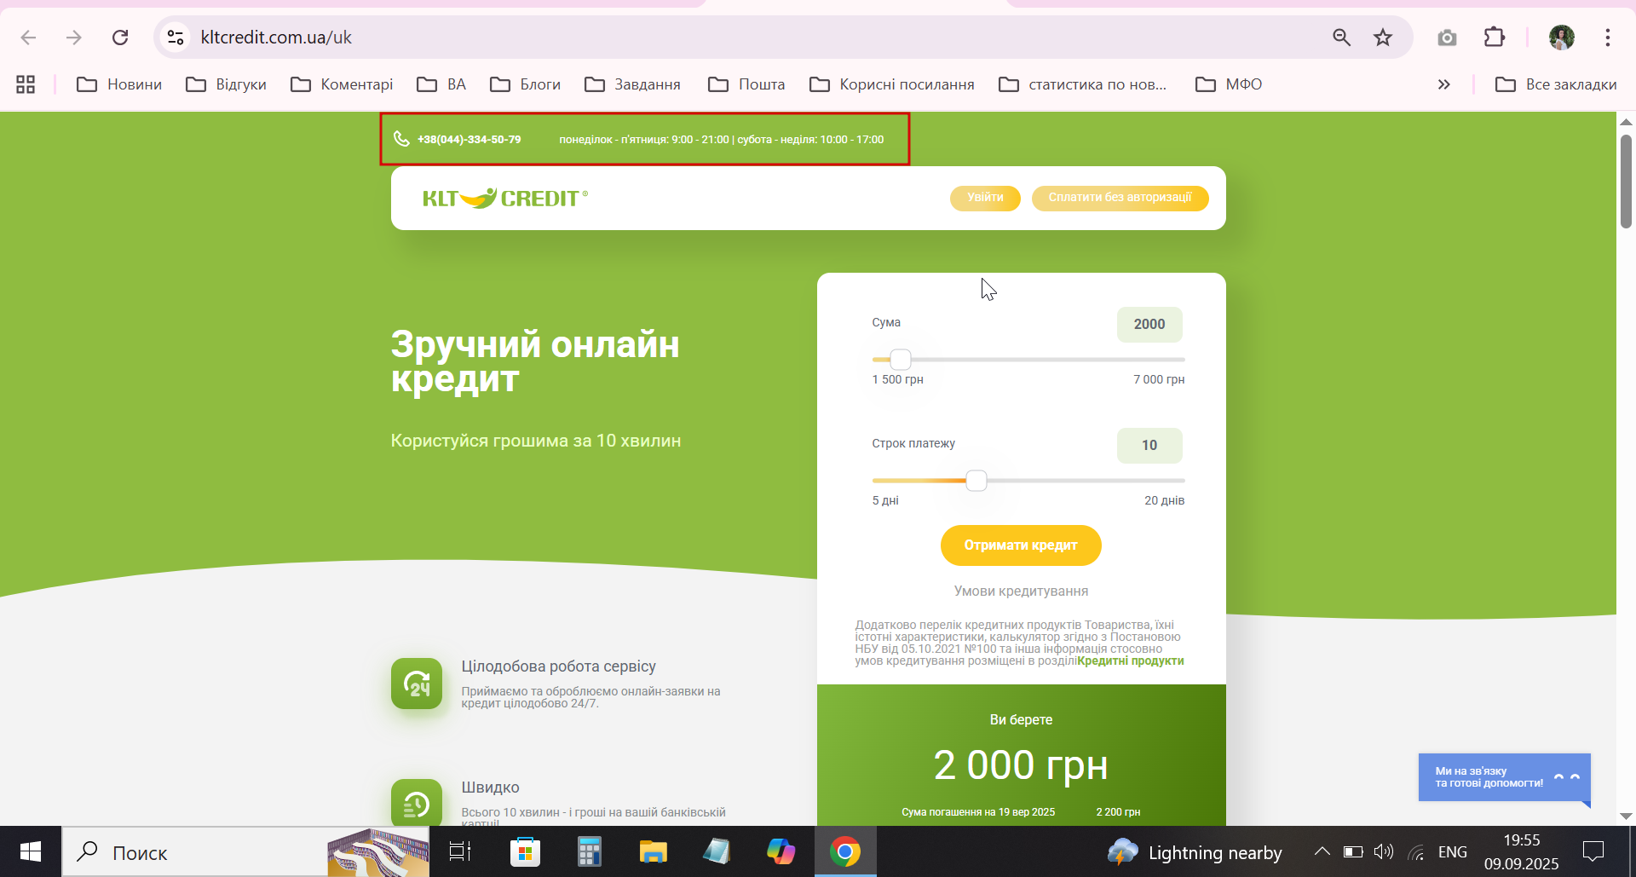This screenshot has height=877, width=1636.
Task: Click the scrollbar down arrow
Action: pyautogui.click(x=1626, y=816)
